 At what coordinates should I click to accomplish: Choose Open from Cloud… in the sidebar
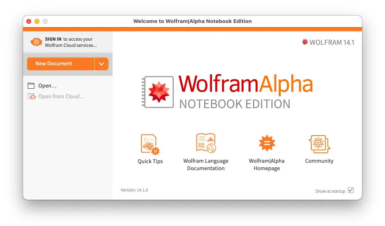61,96
